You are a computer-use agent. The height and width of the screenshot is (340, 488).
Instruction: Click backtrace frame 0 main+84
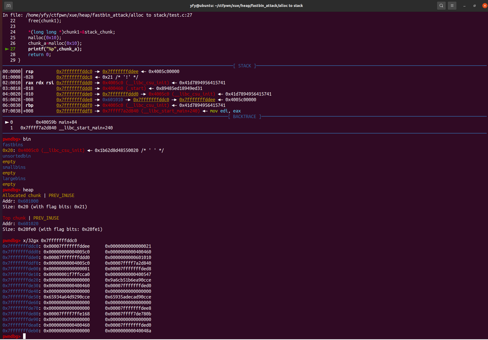point(56,122)
